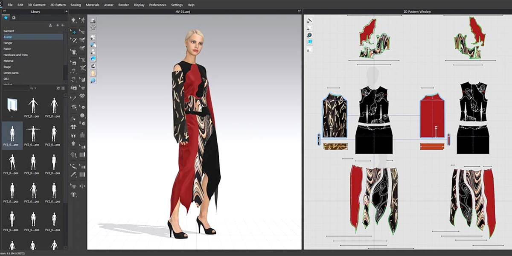Toggle the blue surface icon in 2D Pattern Window
The height and width of the screenshot is (256, 512).
(310, 42)
